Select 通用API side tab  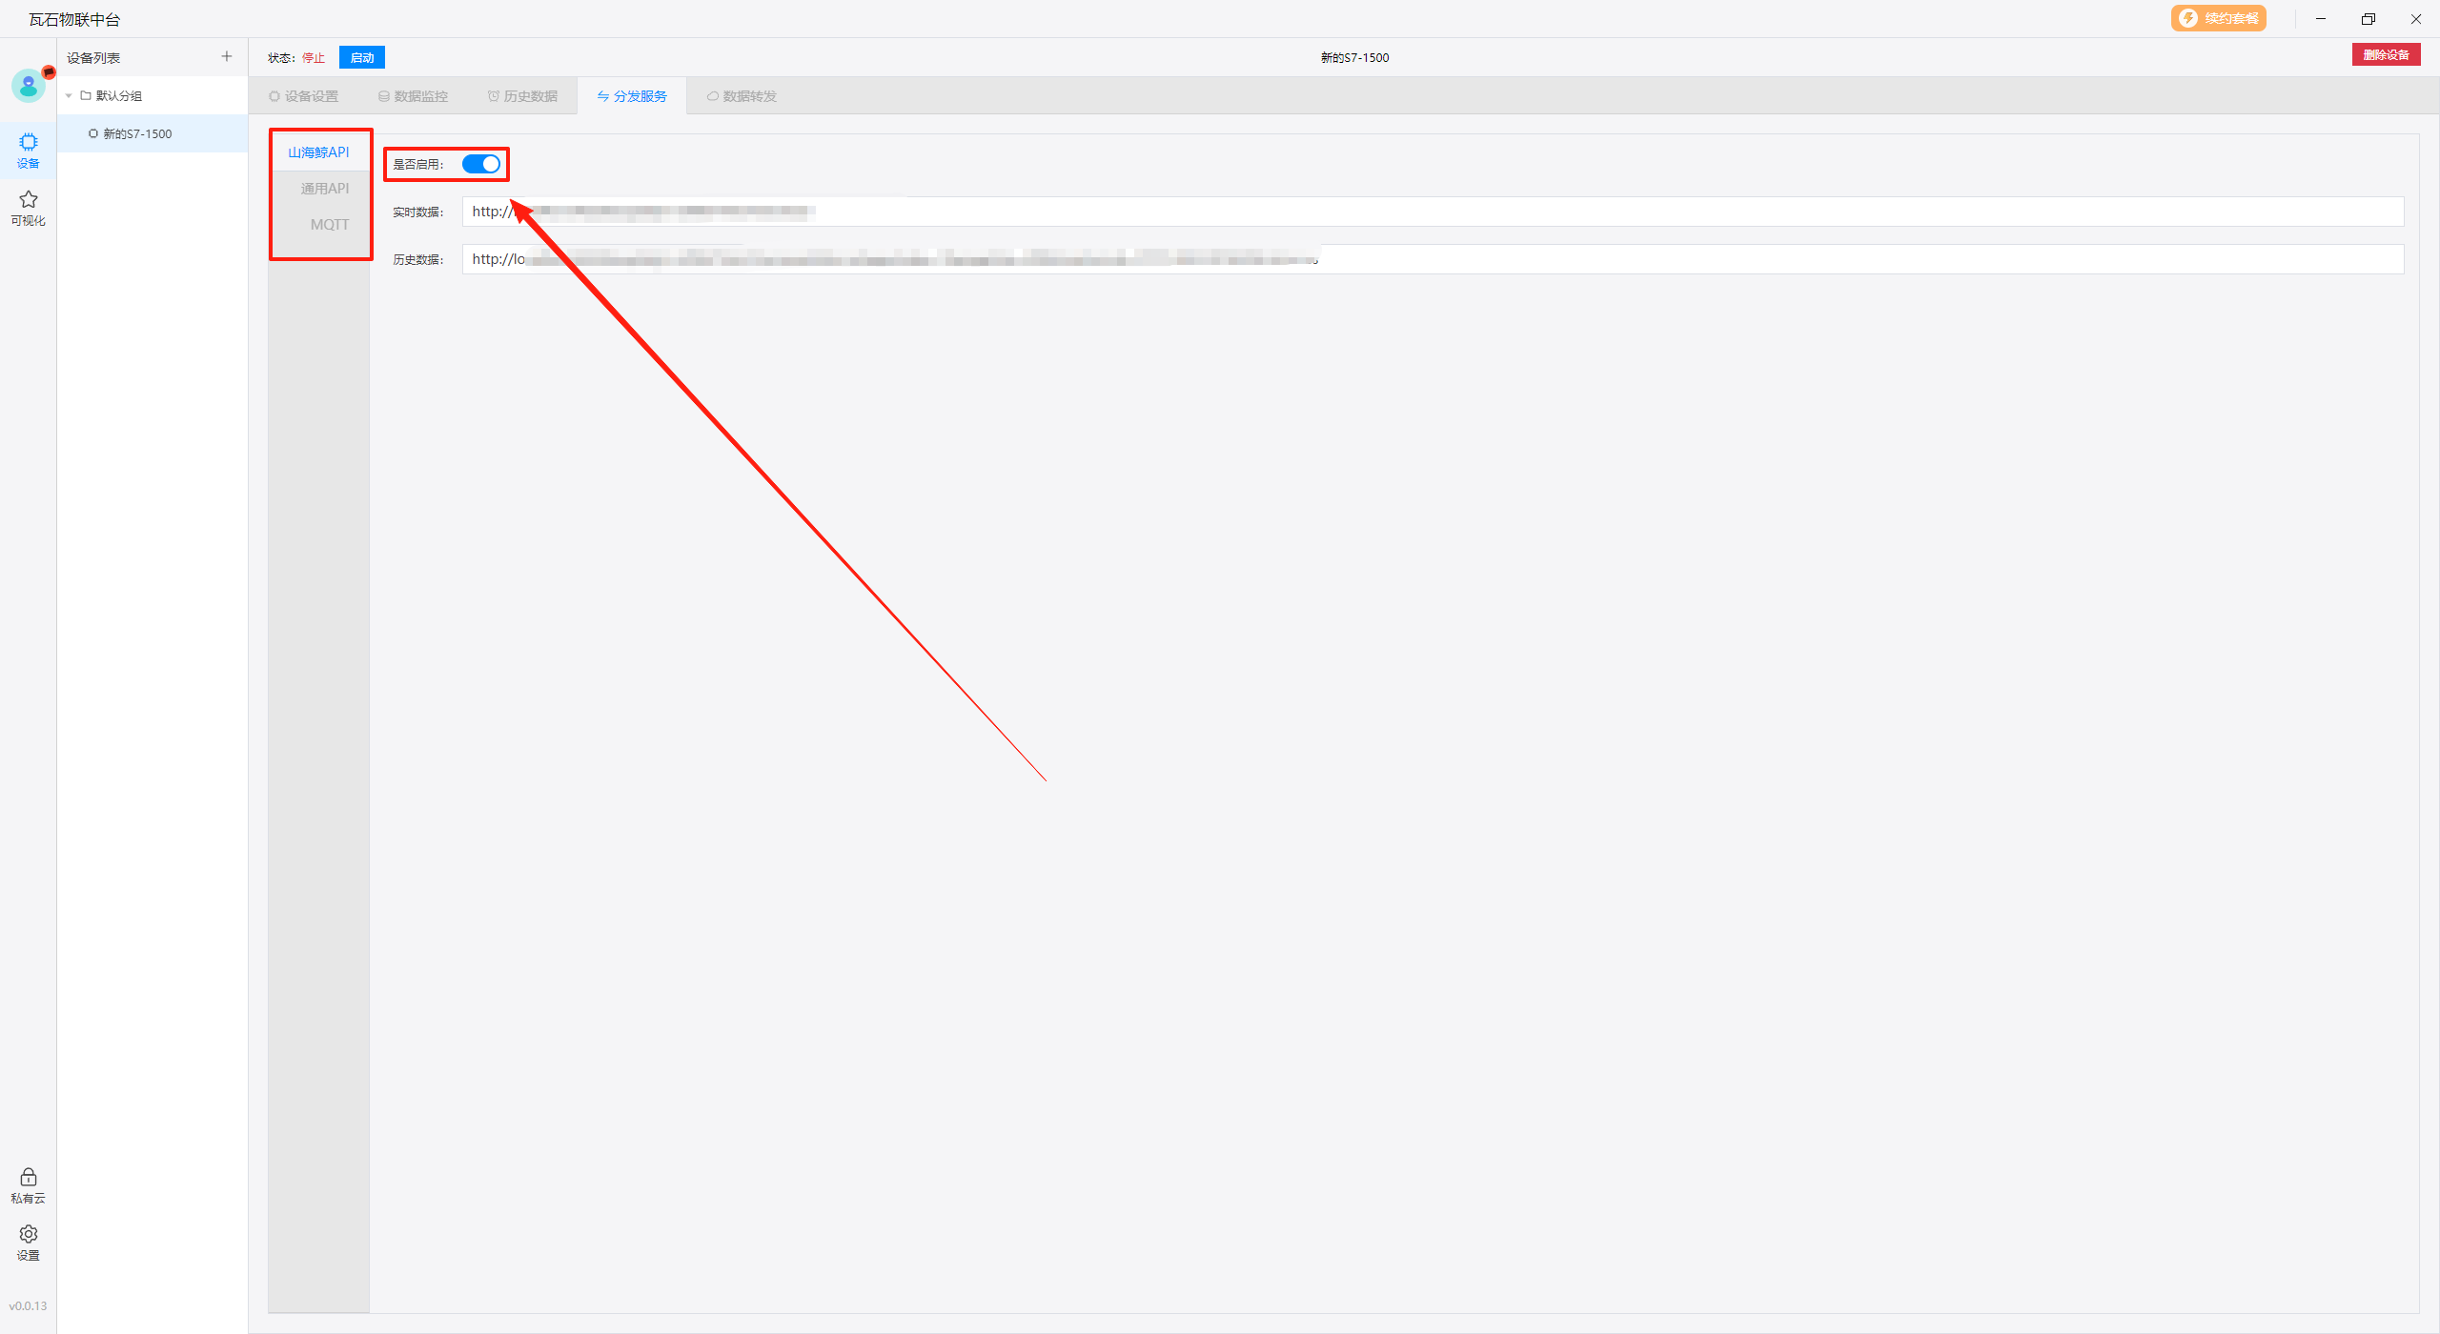[324, 189]
